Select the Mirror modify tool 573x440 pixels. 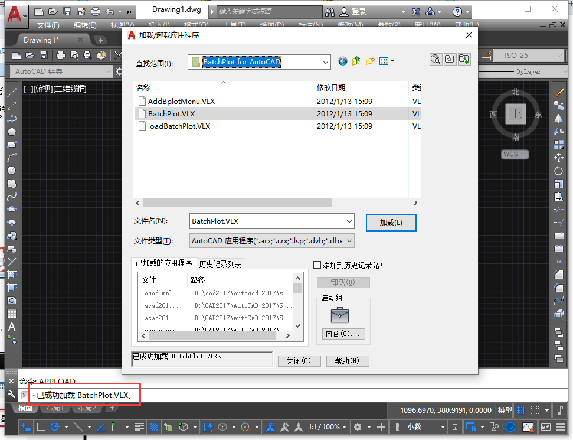559,119
